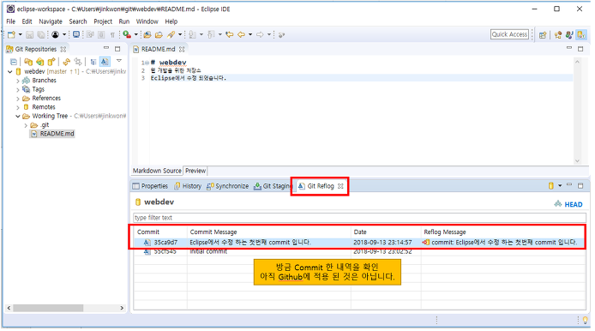This screenshot has width=595, height=331.
Task: Collapse all in Git Repositories toolbar
Action: click(14, 62)
